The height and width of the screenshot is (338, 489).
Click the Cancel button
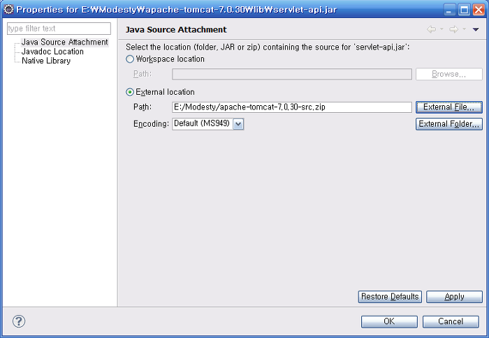coord(451,321)
